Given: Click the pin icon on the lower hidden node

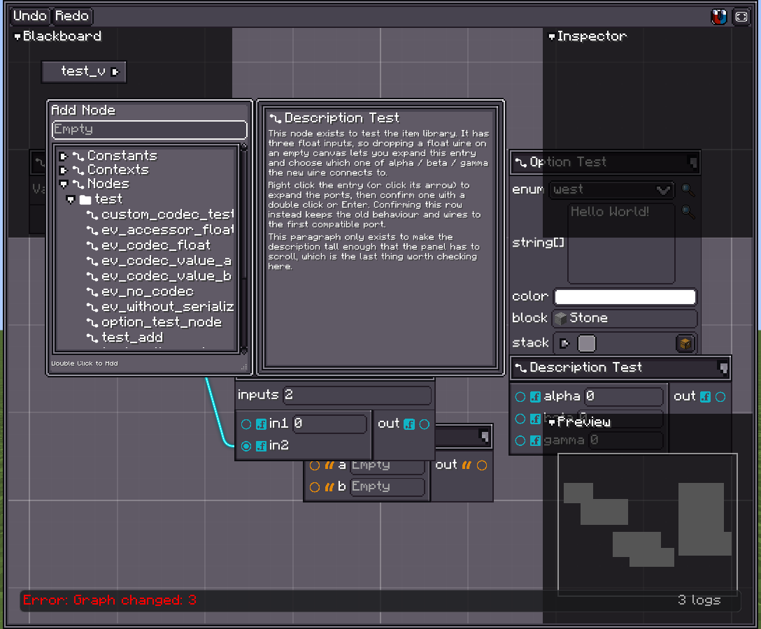Looking at the screenshot, I should (484, 437).
